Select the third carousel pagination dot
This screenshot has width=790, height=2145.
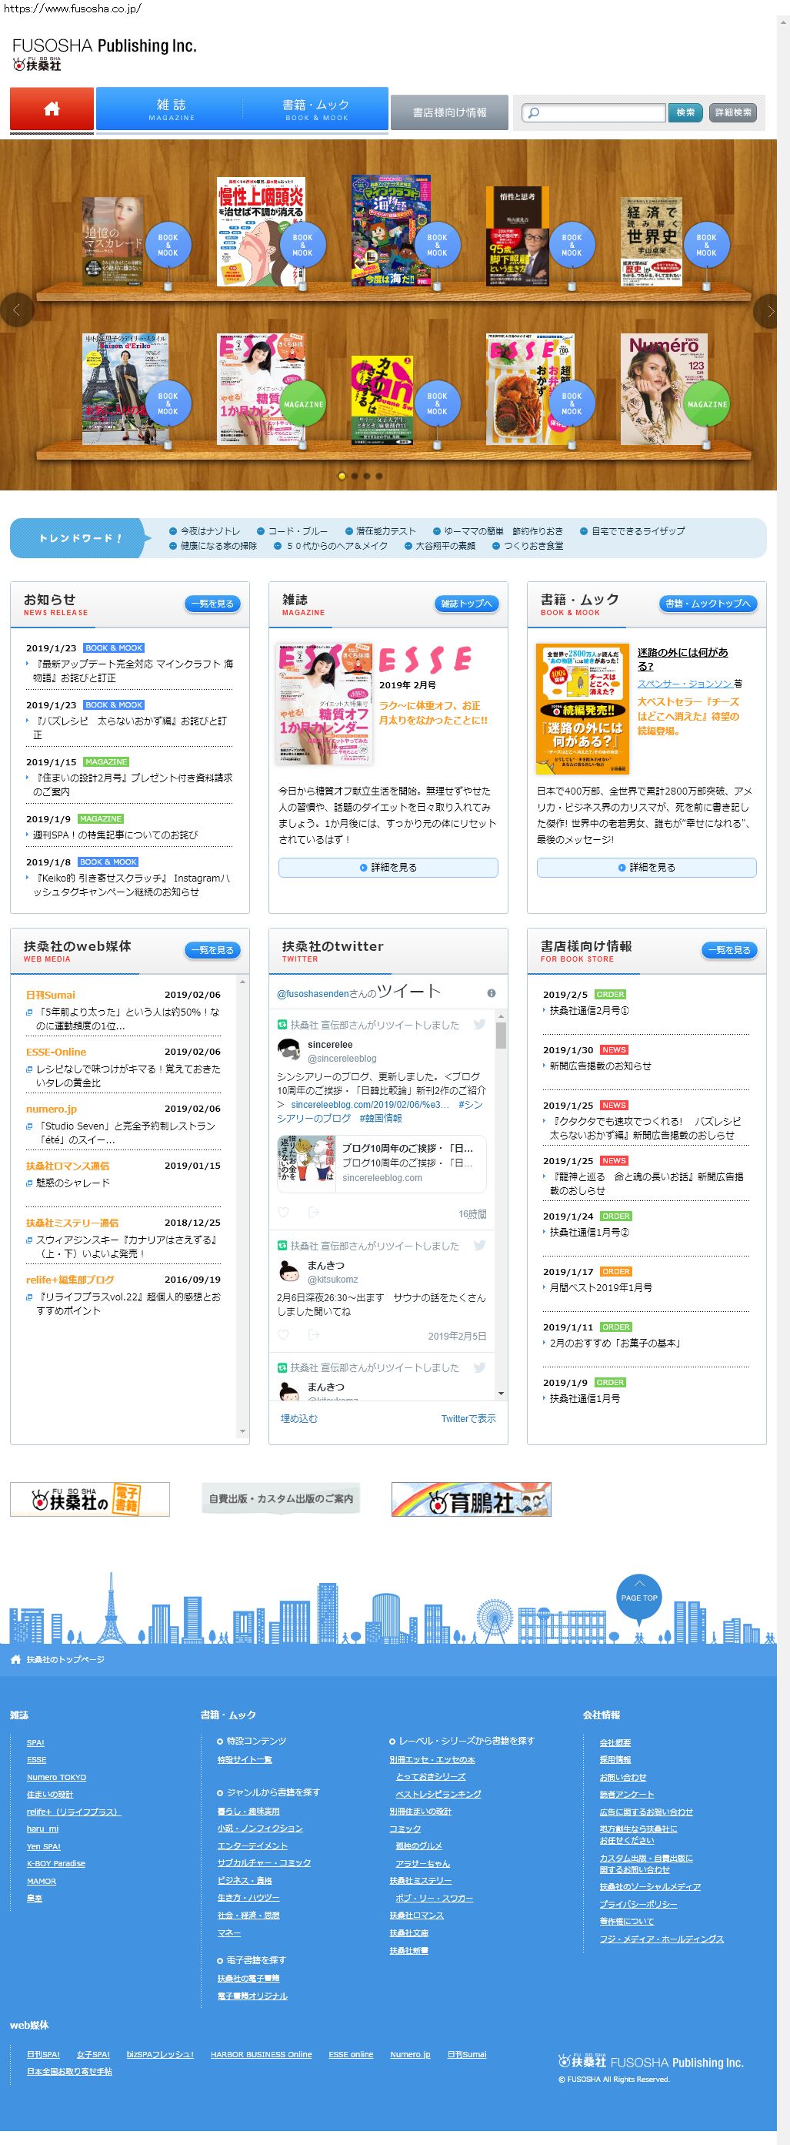(367, 477)
